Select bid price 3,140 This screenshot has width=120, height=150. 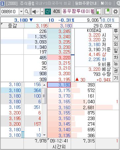(x=59, y=130)
